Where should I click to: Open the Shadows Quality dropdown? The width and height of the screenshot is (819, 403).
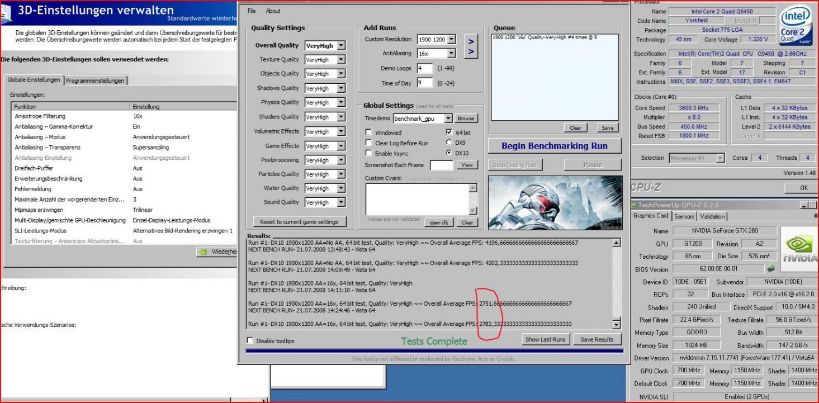click(x=341, y=88)
